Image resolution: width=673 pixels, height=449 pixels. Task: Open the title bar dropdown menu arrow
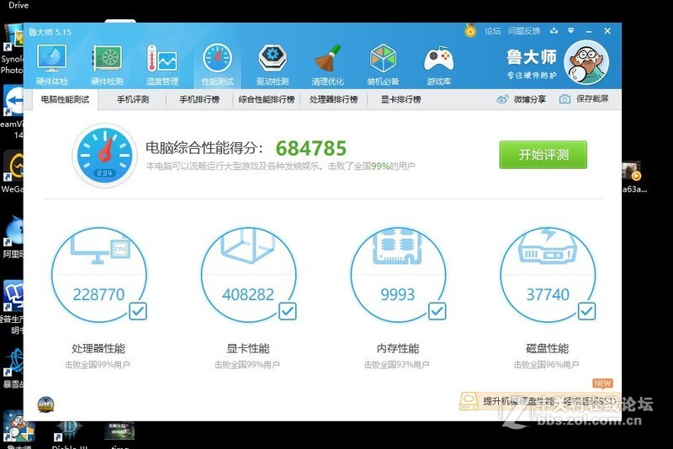(x=571, y=30)
